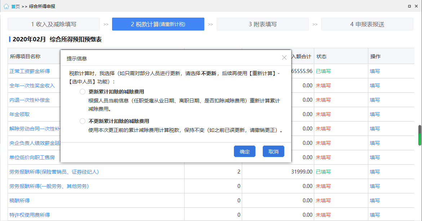Click the 确定 button in the dialog

[x=245, y=152]
